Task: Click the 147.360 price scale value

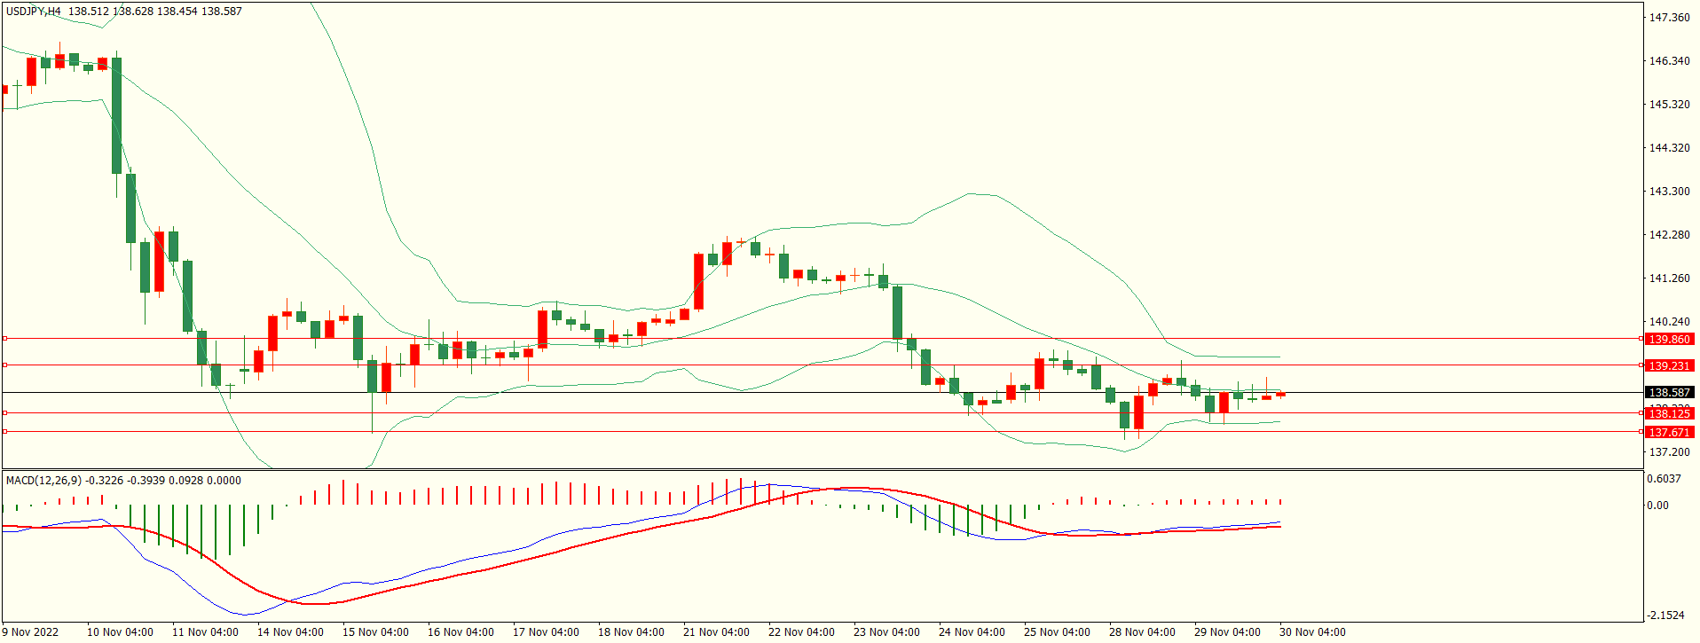Action: coord(1669,17)
